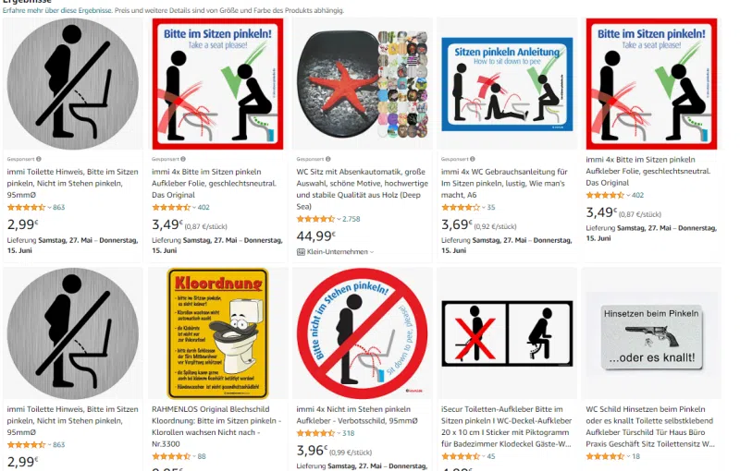
Task: Click 44,99€ price of WC Sitz
Action: point(315,235)
